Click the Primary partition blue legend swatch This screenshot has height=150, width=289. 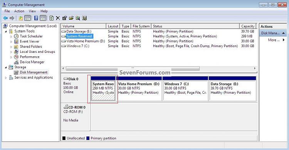(x=88, y=138)
